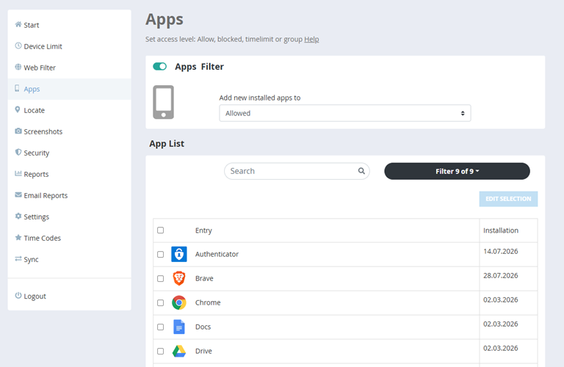
Task: Open the Time Codes page
Action: [69, 238]
